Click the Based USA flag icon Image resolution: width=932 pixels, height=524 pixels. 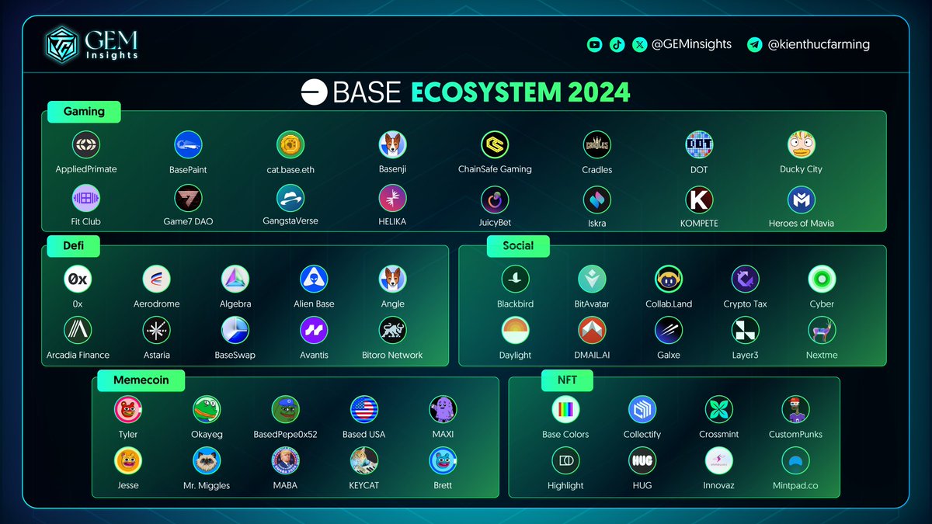click(363, 409)
